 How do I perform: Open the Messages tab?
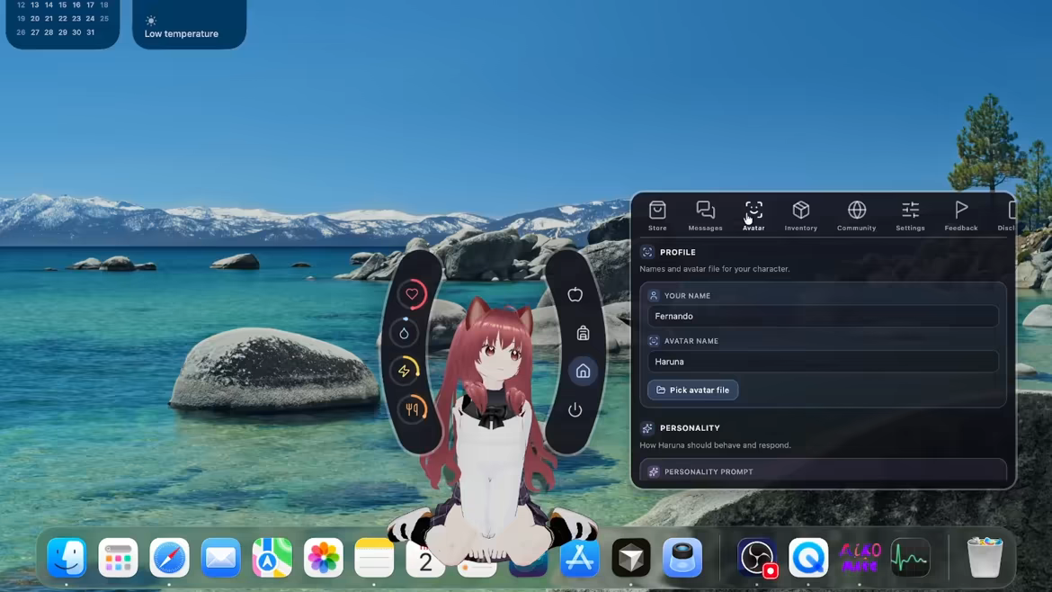[705, 216]
